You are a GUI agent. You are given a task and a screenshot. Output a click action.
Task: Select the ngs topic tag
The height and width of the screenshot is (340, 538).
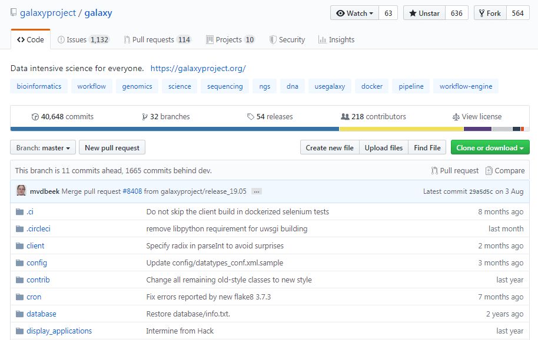[x=264, y=86]
